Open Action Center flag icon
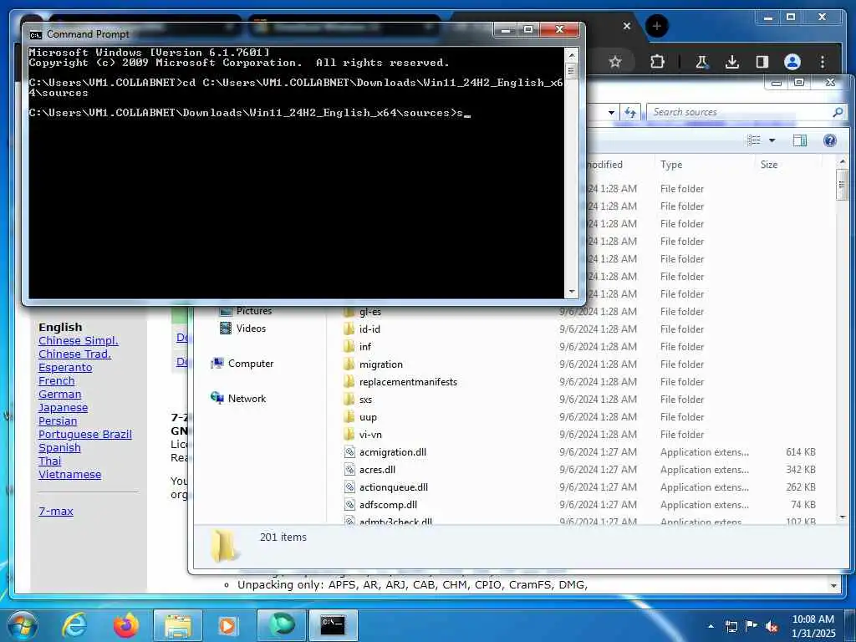 click(752, 625)
